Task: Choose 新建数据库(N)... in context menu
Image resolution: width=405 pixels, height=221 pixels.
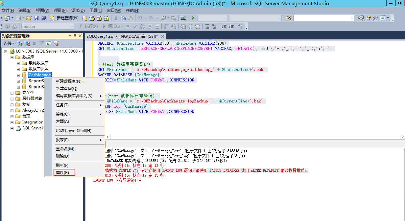Action: click(75, 81)
